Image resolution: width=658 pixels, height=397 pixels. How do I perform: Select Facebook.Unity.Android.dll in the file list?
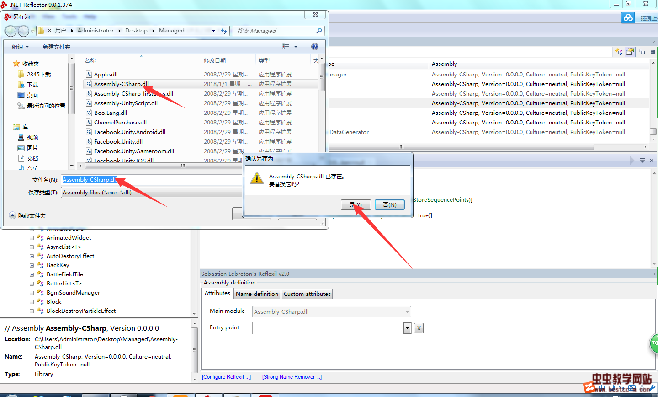(x=130, y=132)
